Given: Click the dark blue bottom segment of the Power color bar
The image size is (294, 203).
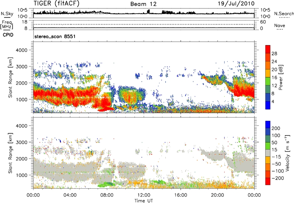Looking at the screenshot, I should point(268,105).
